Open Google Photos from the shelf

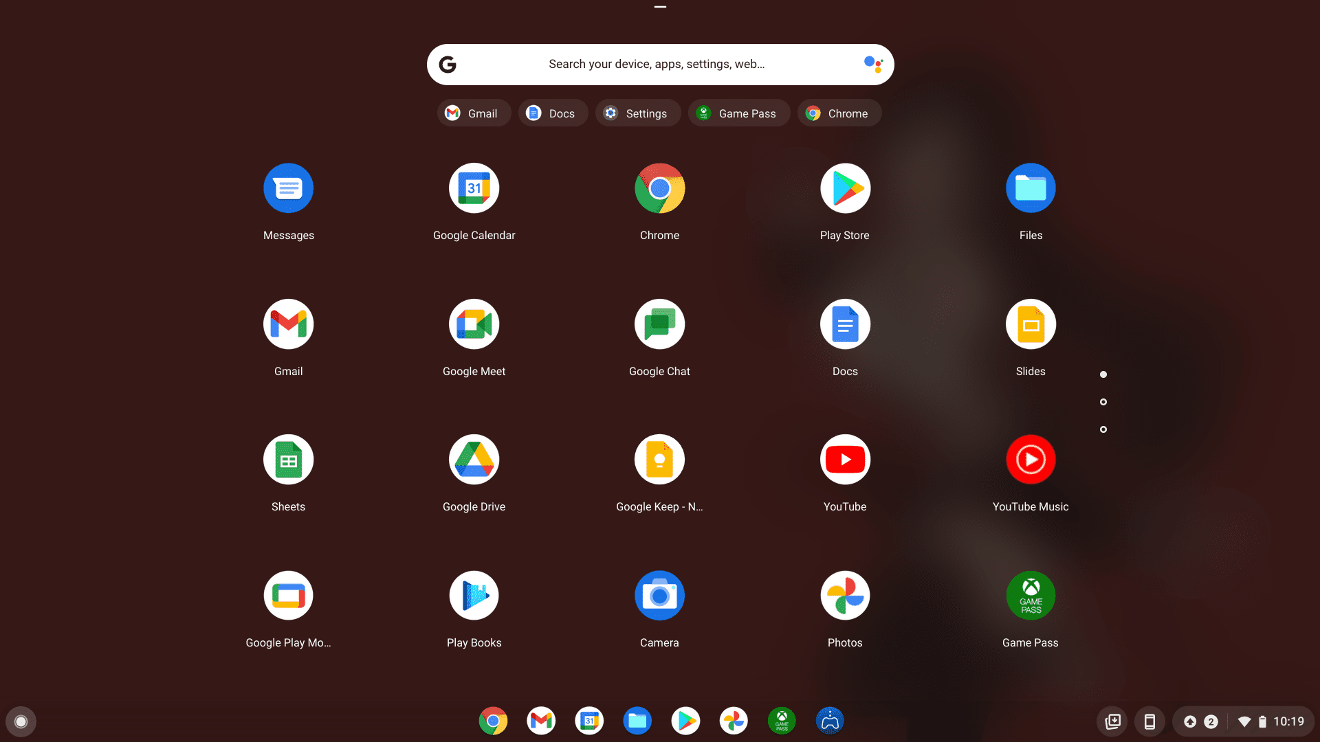734,721
